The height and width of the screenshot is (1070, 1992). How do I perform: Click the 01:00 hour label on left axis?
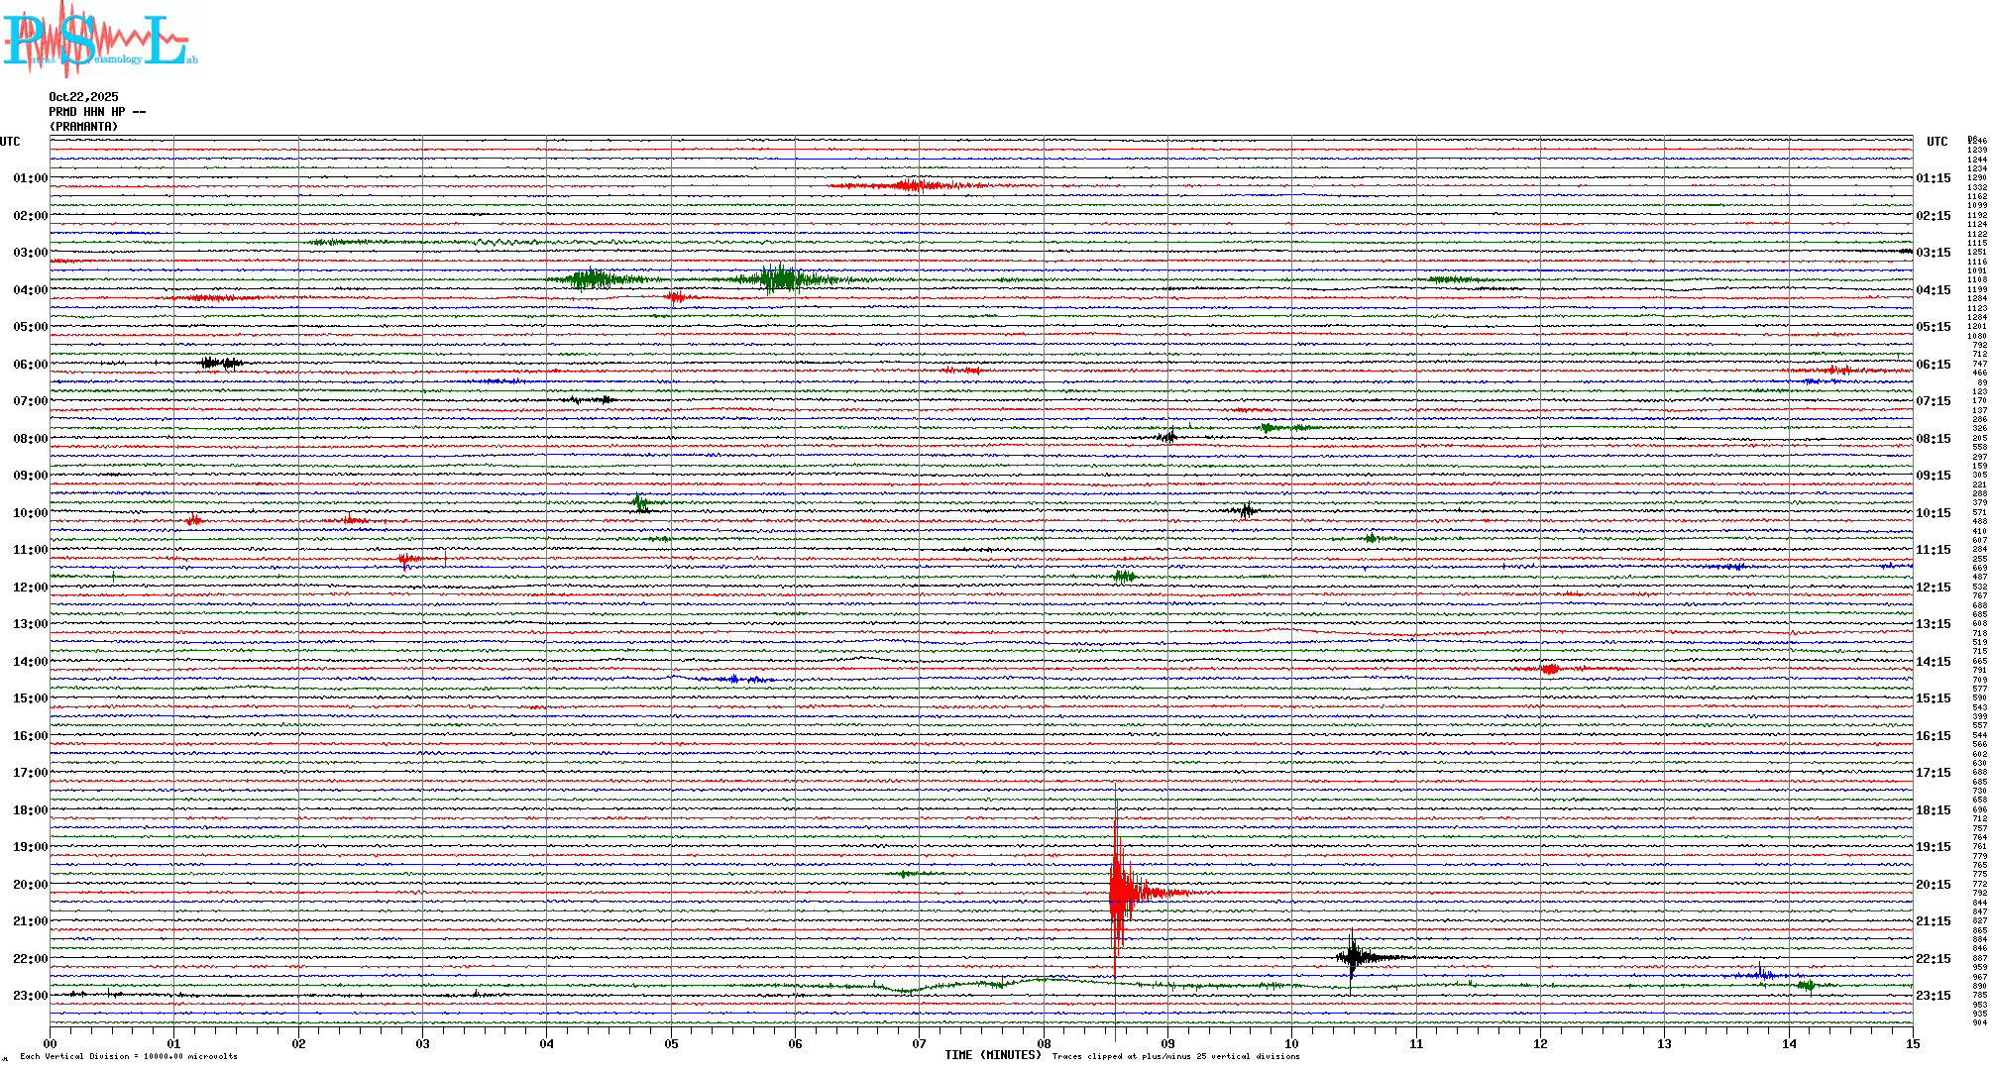30,178
